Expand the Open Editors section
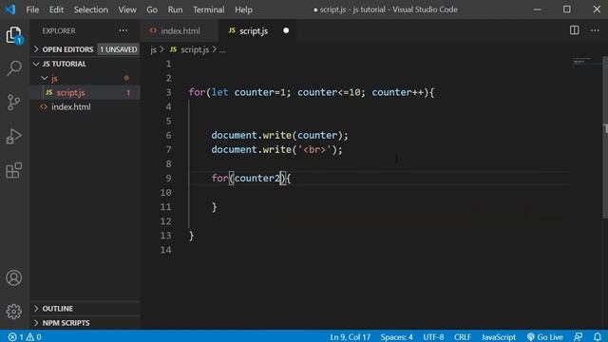 coord(85,49)
